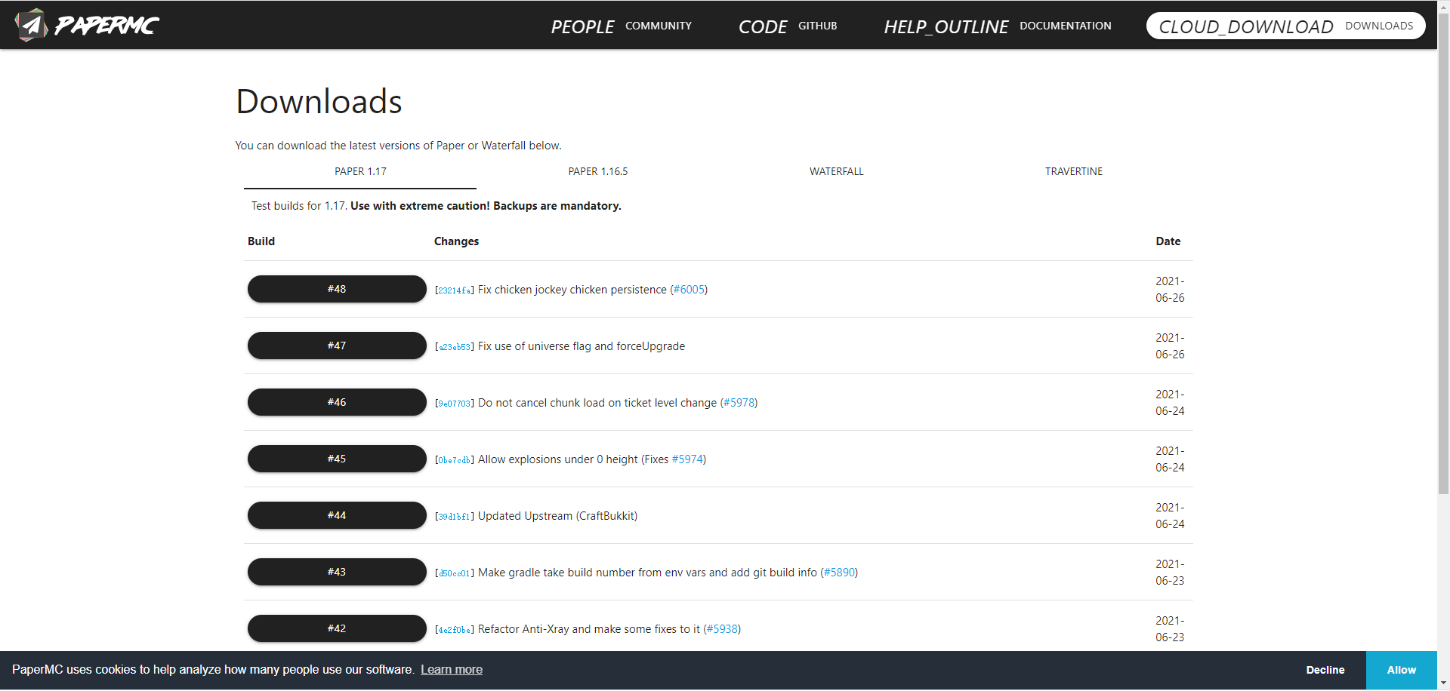Click the 2021-06-24 date in the #46 row
This screenshot has width=1450, height=691.
click(x=1170, y=403)
